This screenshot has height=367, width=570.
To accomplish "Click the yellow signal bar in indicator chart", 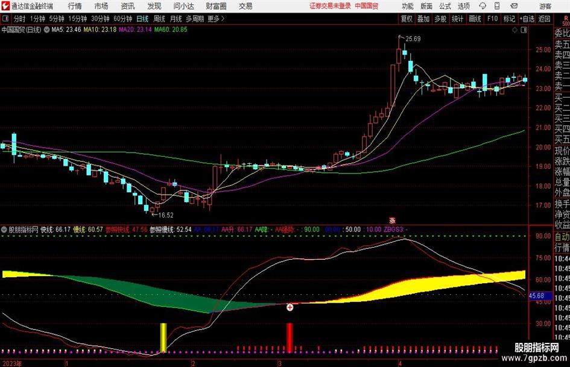I will pyautogui.click(x=163, y=337).
